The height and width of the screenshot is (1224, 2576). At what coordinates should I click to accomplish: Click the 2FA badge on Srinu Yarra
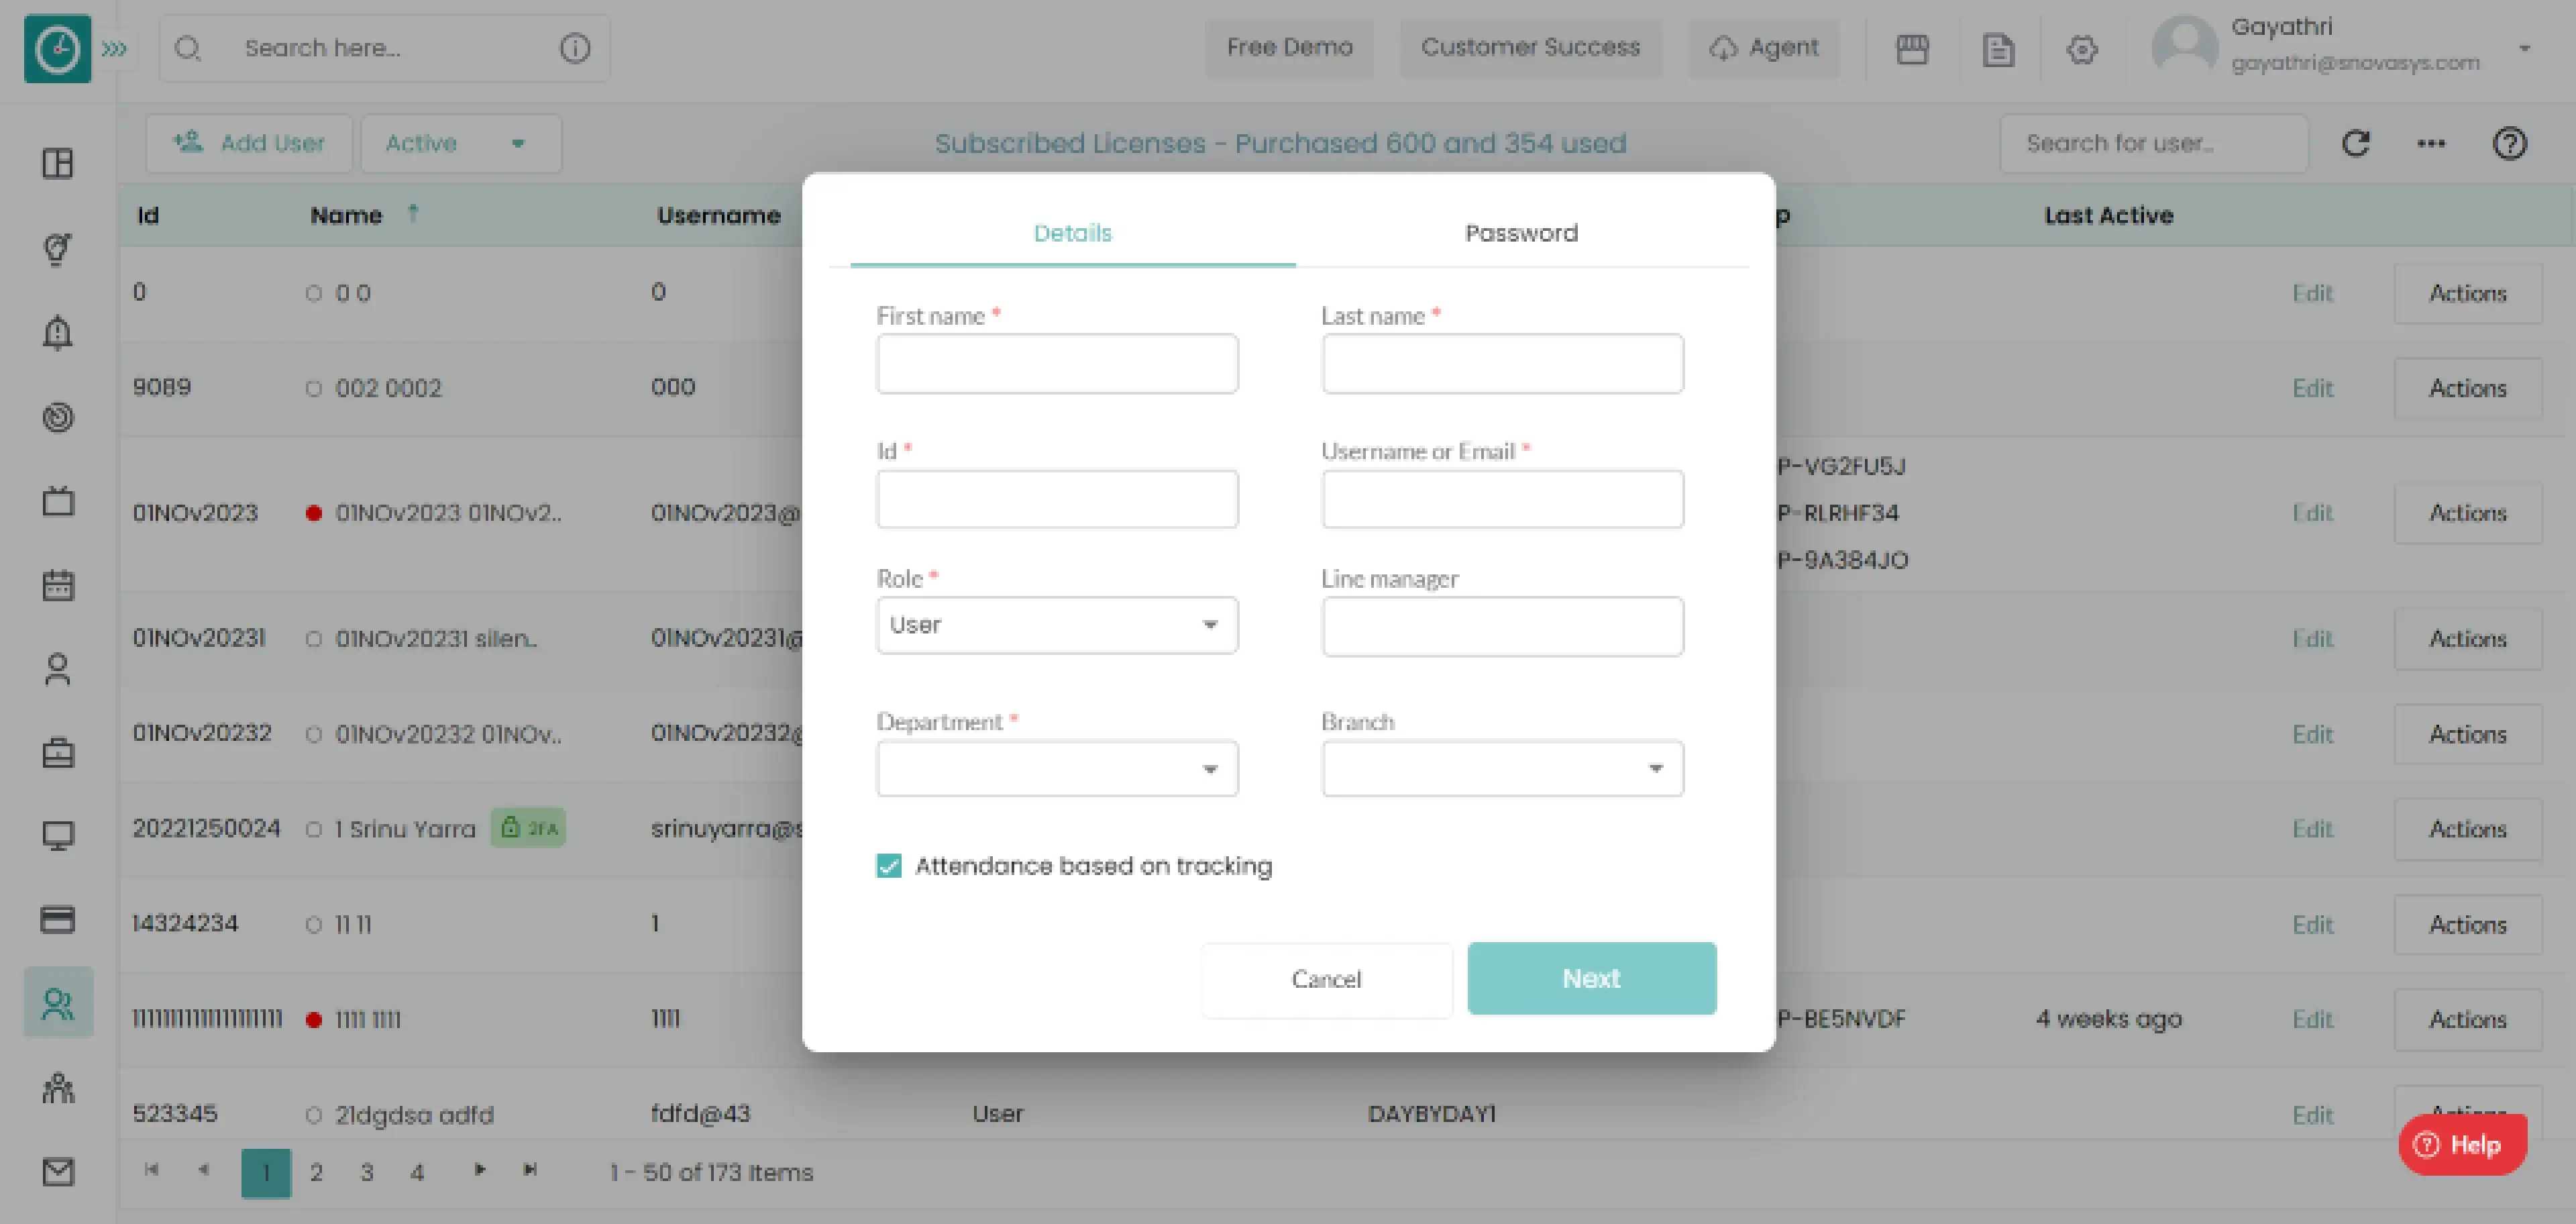[528, 828]
